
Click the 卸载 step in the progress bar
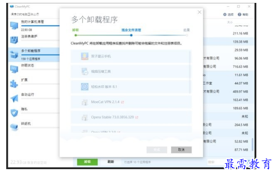(75, 30)
